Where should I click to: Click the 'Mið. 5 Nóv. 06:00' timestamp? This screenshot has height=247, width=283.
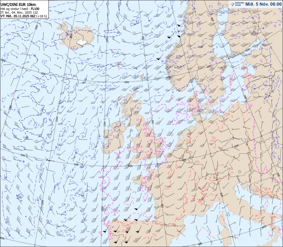(263, 4)
